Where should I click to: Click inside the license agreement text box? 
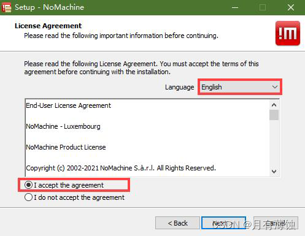tap(147, 138)
